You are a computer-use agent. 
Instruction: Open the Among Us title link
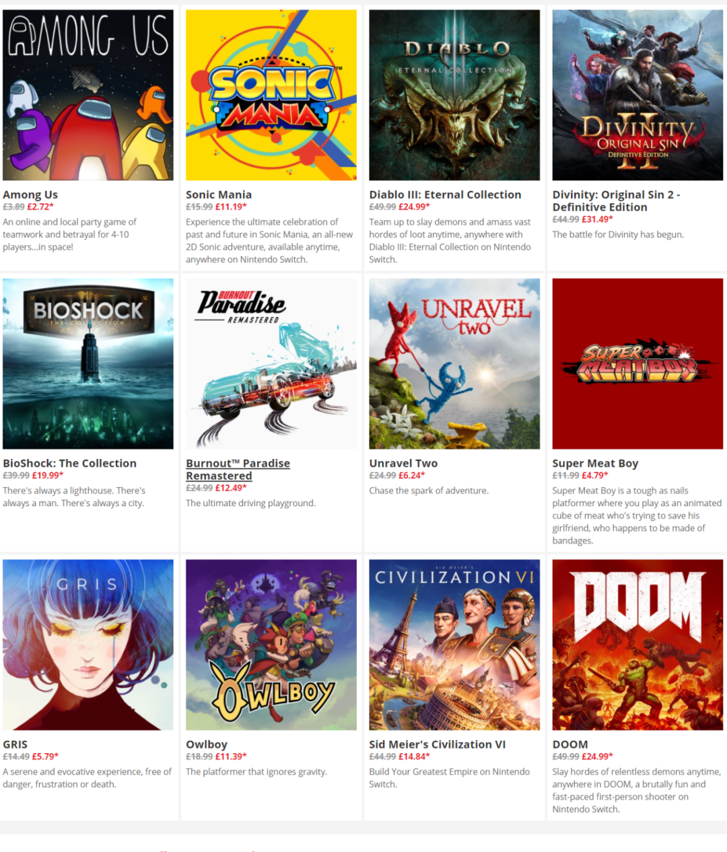click(30, 194)
